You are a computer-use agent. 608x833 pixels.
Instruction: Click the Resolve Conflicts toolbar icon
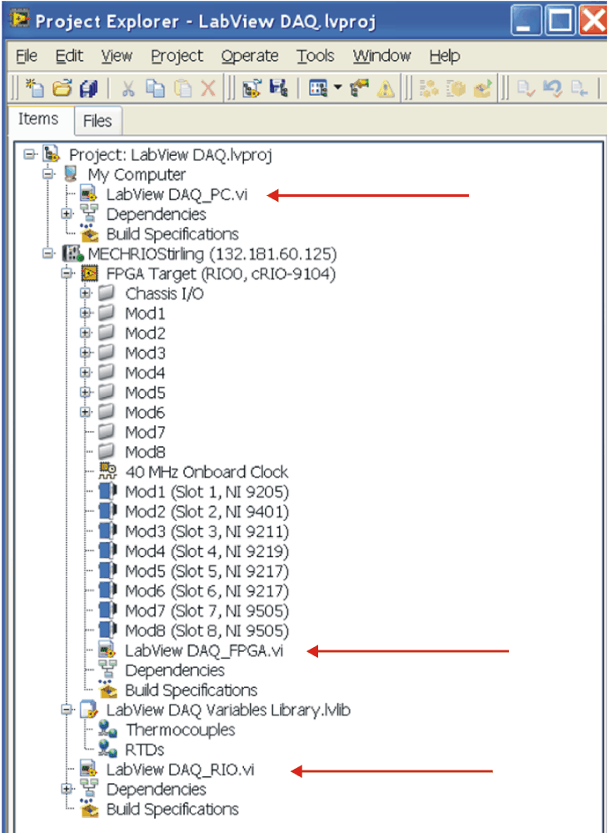359,88
